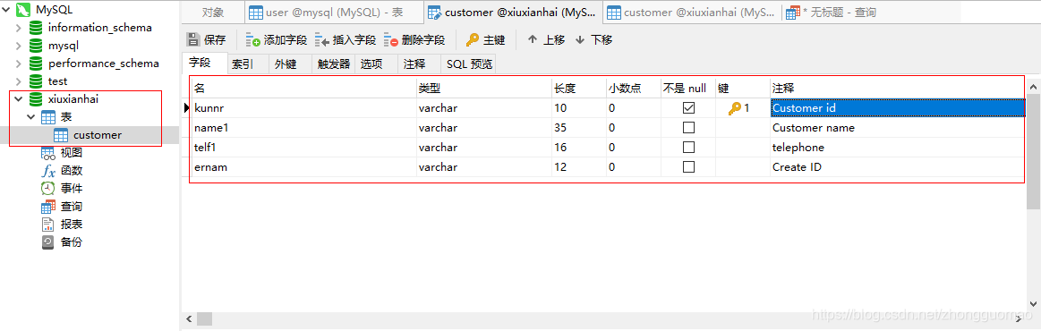Screen dimensions: 1041x331
Task: Click the telephone comment cell
Action: click(x=898, y=148)
